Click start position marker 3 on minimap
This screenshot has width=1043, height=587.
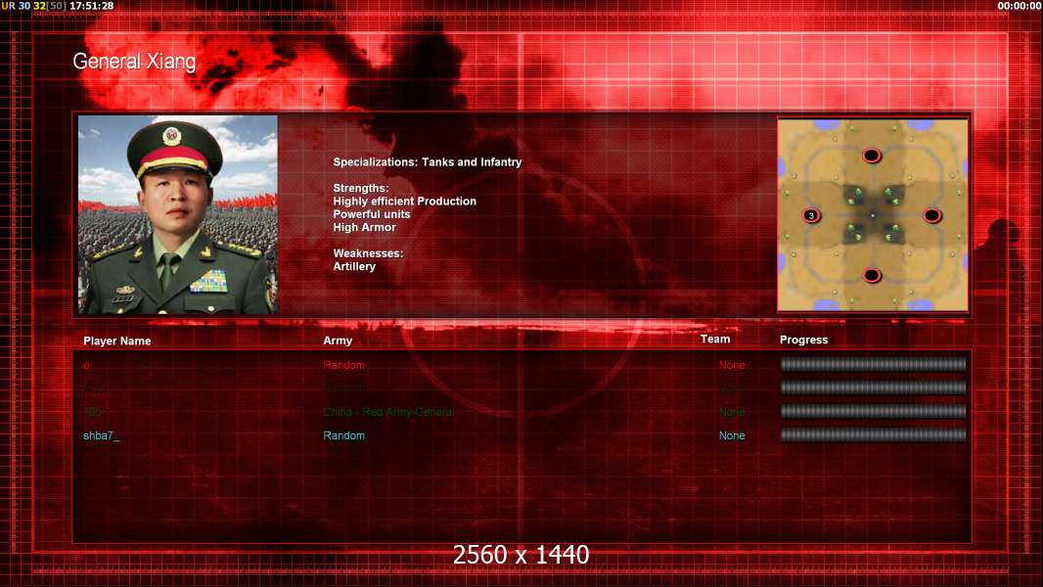(x=811, y=215)
